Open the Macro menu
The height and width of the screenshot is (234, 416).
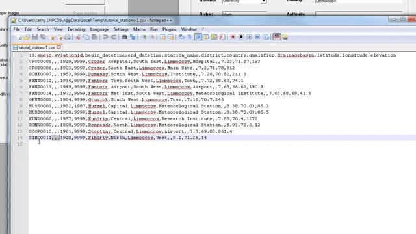click(x=139, y=29)
